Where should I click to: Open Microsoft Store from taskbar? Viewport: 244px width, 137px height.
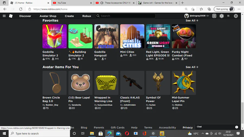tap(101, 133)
